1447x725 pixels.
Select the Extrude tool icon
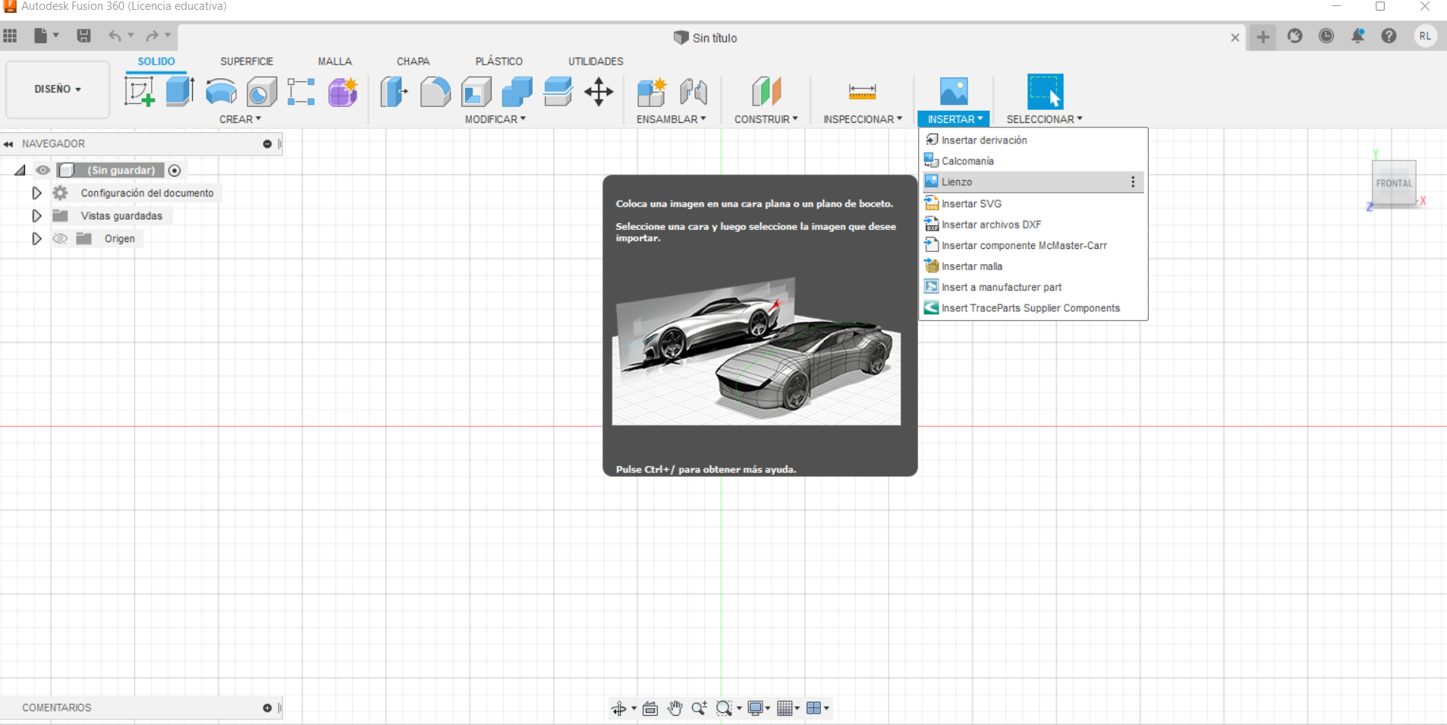click(180, 92)
